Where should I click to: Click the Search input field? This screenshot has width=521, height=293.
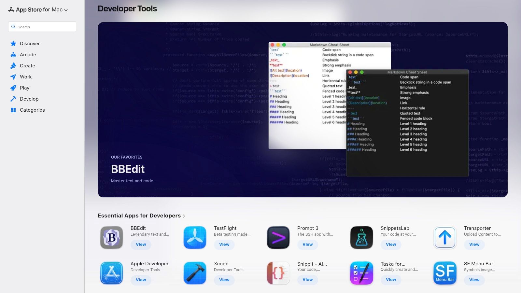click(x=42, y=27)
